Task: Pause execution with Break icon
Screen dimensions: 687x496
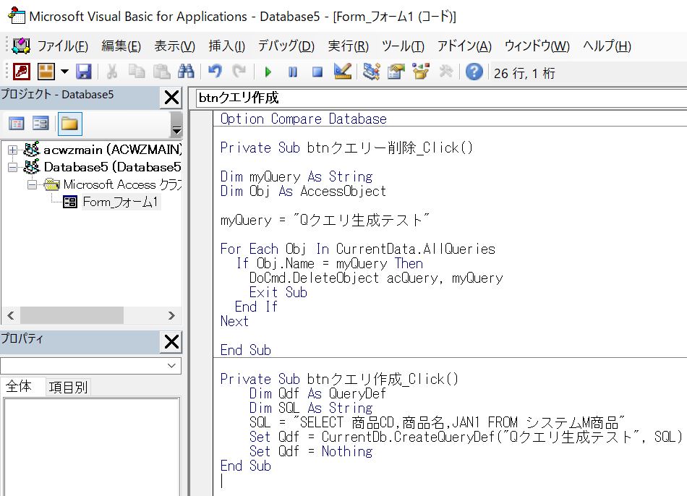Action: click(293, 72)
